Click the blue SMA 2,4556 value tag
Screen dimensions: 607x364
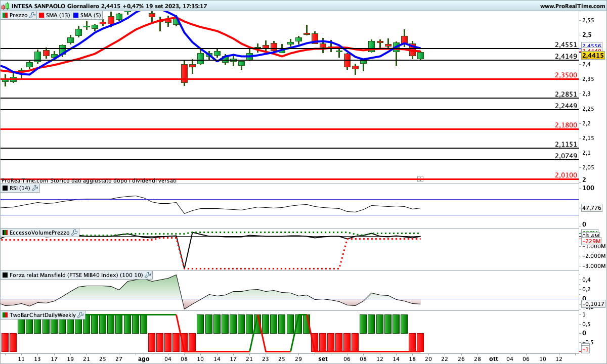coord(592,45)
